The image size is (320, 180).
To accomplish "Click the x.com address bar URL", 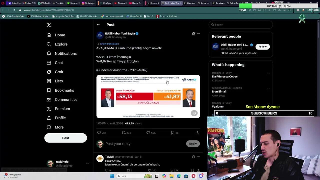I will [x=49, y=10].
